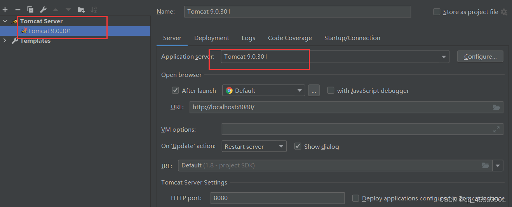Remove the selected configuration with the minus icon
The width and height of the screenshot is (512, 207).
pyautogui.click(x=18, y=9)
